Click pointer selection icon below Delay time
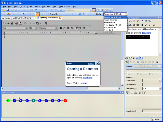The image size is (163, 122). (x=127, y=93)
